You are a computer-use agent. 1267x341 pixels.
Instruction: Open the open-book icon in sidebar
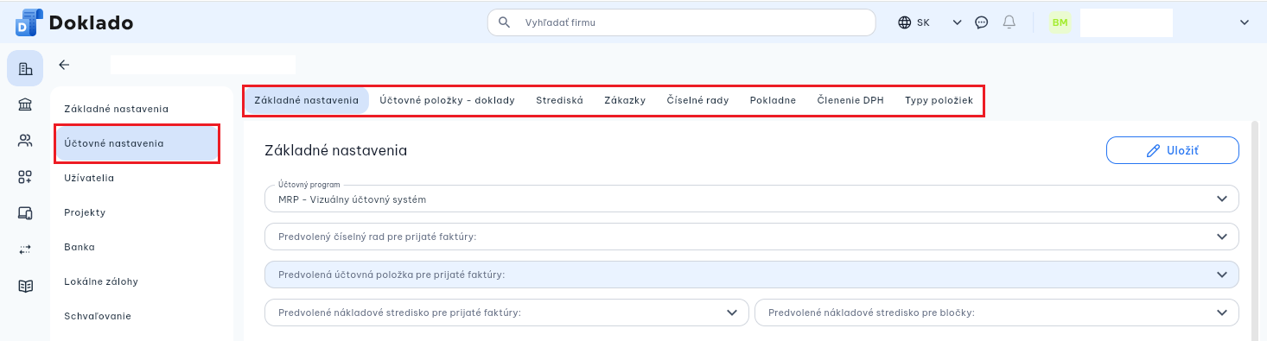click(25, 286)
